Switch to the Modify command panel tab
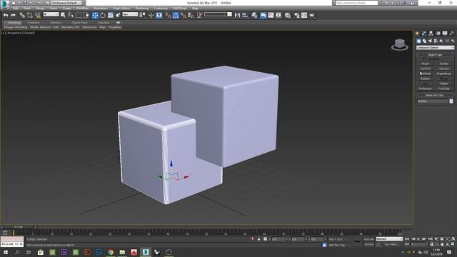The width and height of the screenshot is (457, 257). tap(424, 34)
